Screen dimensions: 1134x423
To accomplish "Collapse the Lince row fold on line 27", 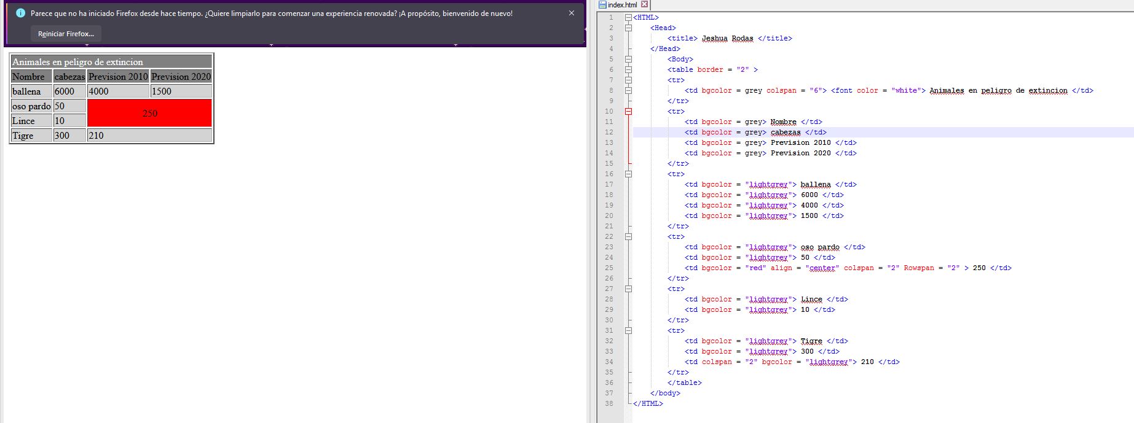I will (628, 289).
